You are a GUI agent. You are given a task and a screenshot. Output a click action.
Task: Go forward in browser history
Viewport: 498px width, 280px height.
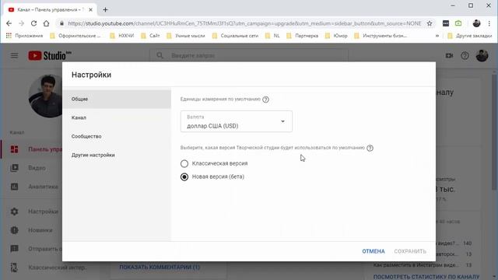[x=21, y=23]
